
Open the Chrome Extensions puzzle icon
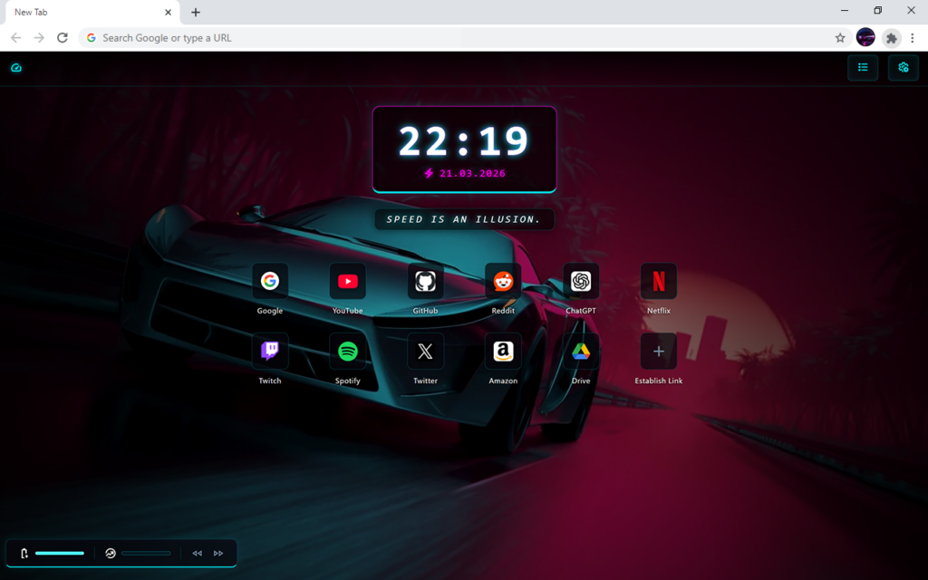[x=892, y=38]
